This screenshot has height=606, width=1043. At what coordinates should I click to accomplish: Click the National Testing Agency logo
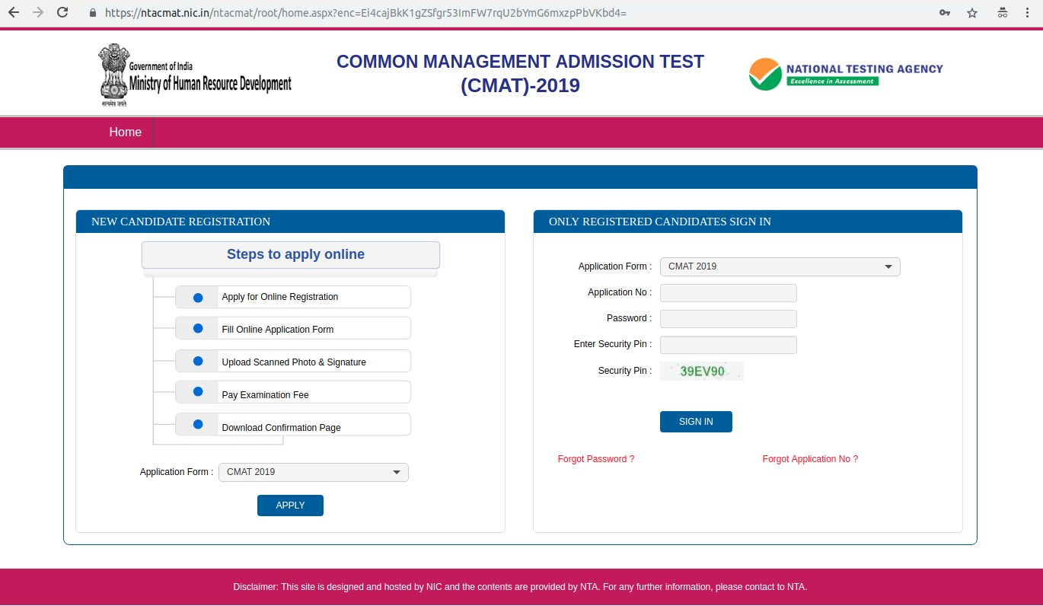tap(846, 74)
